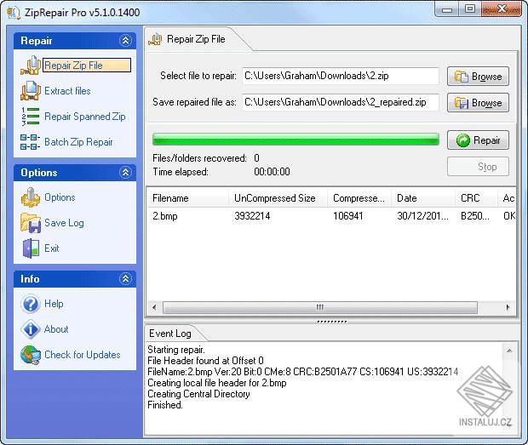Collapse the Options panel section
This screenshot has height=445, width=528.
125,173
